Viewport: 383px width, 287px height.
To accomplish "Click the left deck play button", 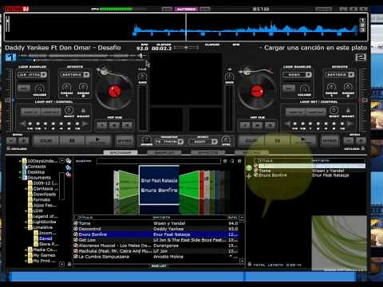I will point(97,140).
